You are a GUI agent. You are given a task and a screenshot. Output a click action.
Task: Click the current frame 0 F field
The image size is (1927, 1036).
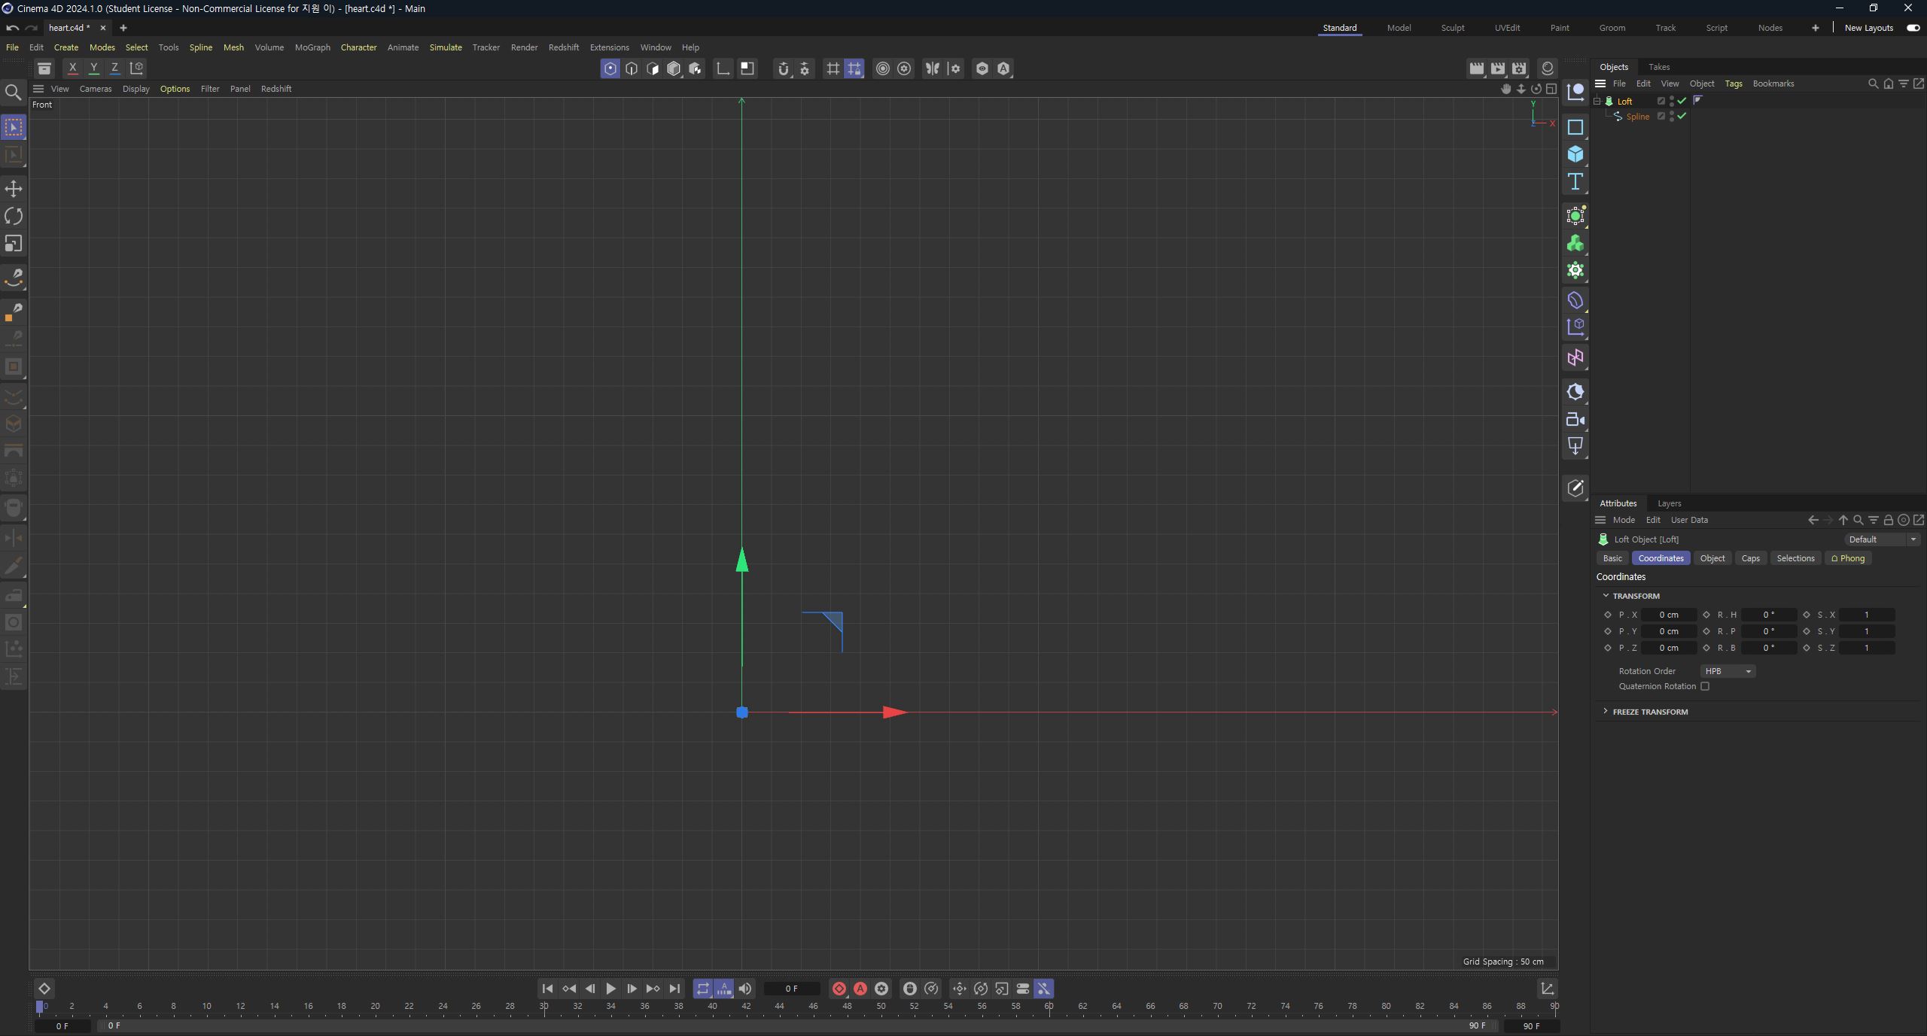(x=791, y=989)
